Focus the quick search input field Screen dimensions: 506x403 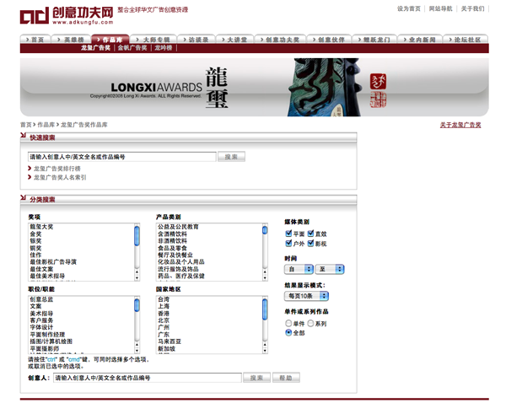[x=121, y=157]
